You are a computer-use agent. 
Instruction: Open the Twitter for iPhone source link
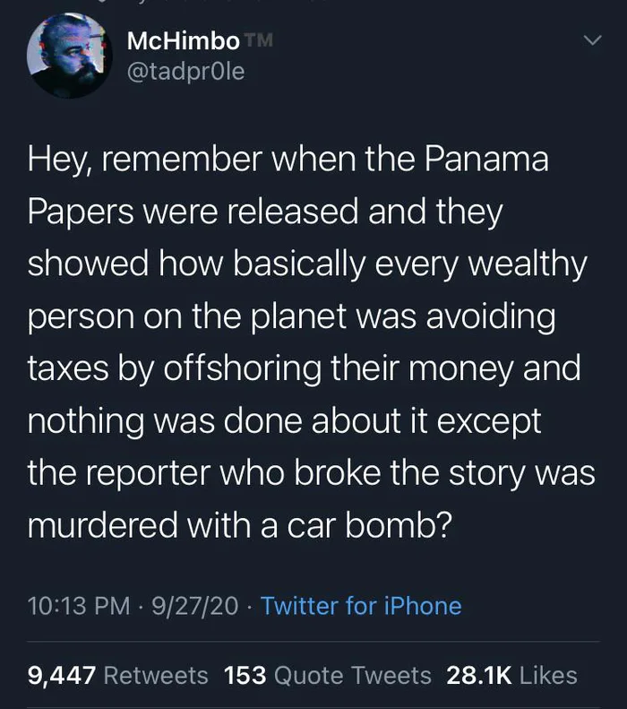click(x=361, y=606)
